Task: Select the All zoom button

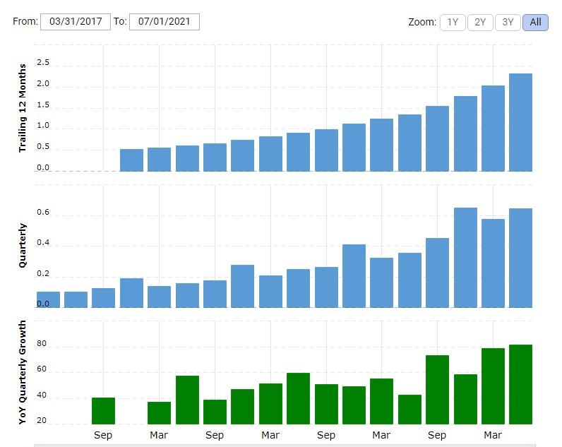Action: tap(535, 22)
